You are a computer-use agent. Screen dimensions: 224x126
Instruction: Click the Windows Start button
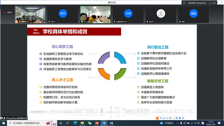coord(3,123)
